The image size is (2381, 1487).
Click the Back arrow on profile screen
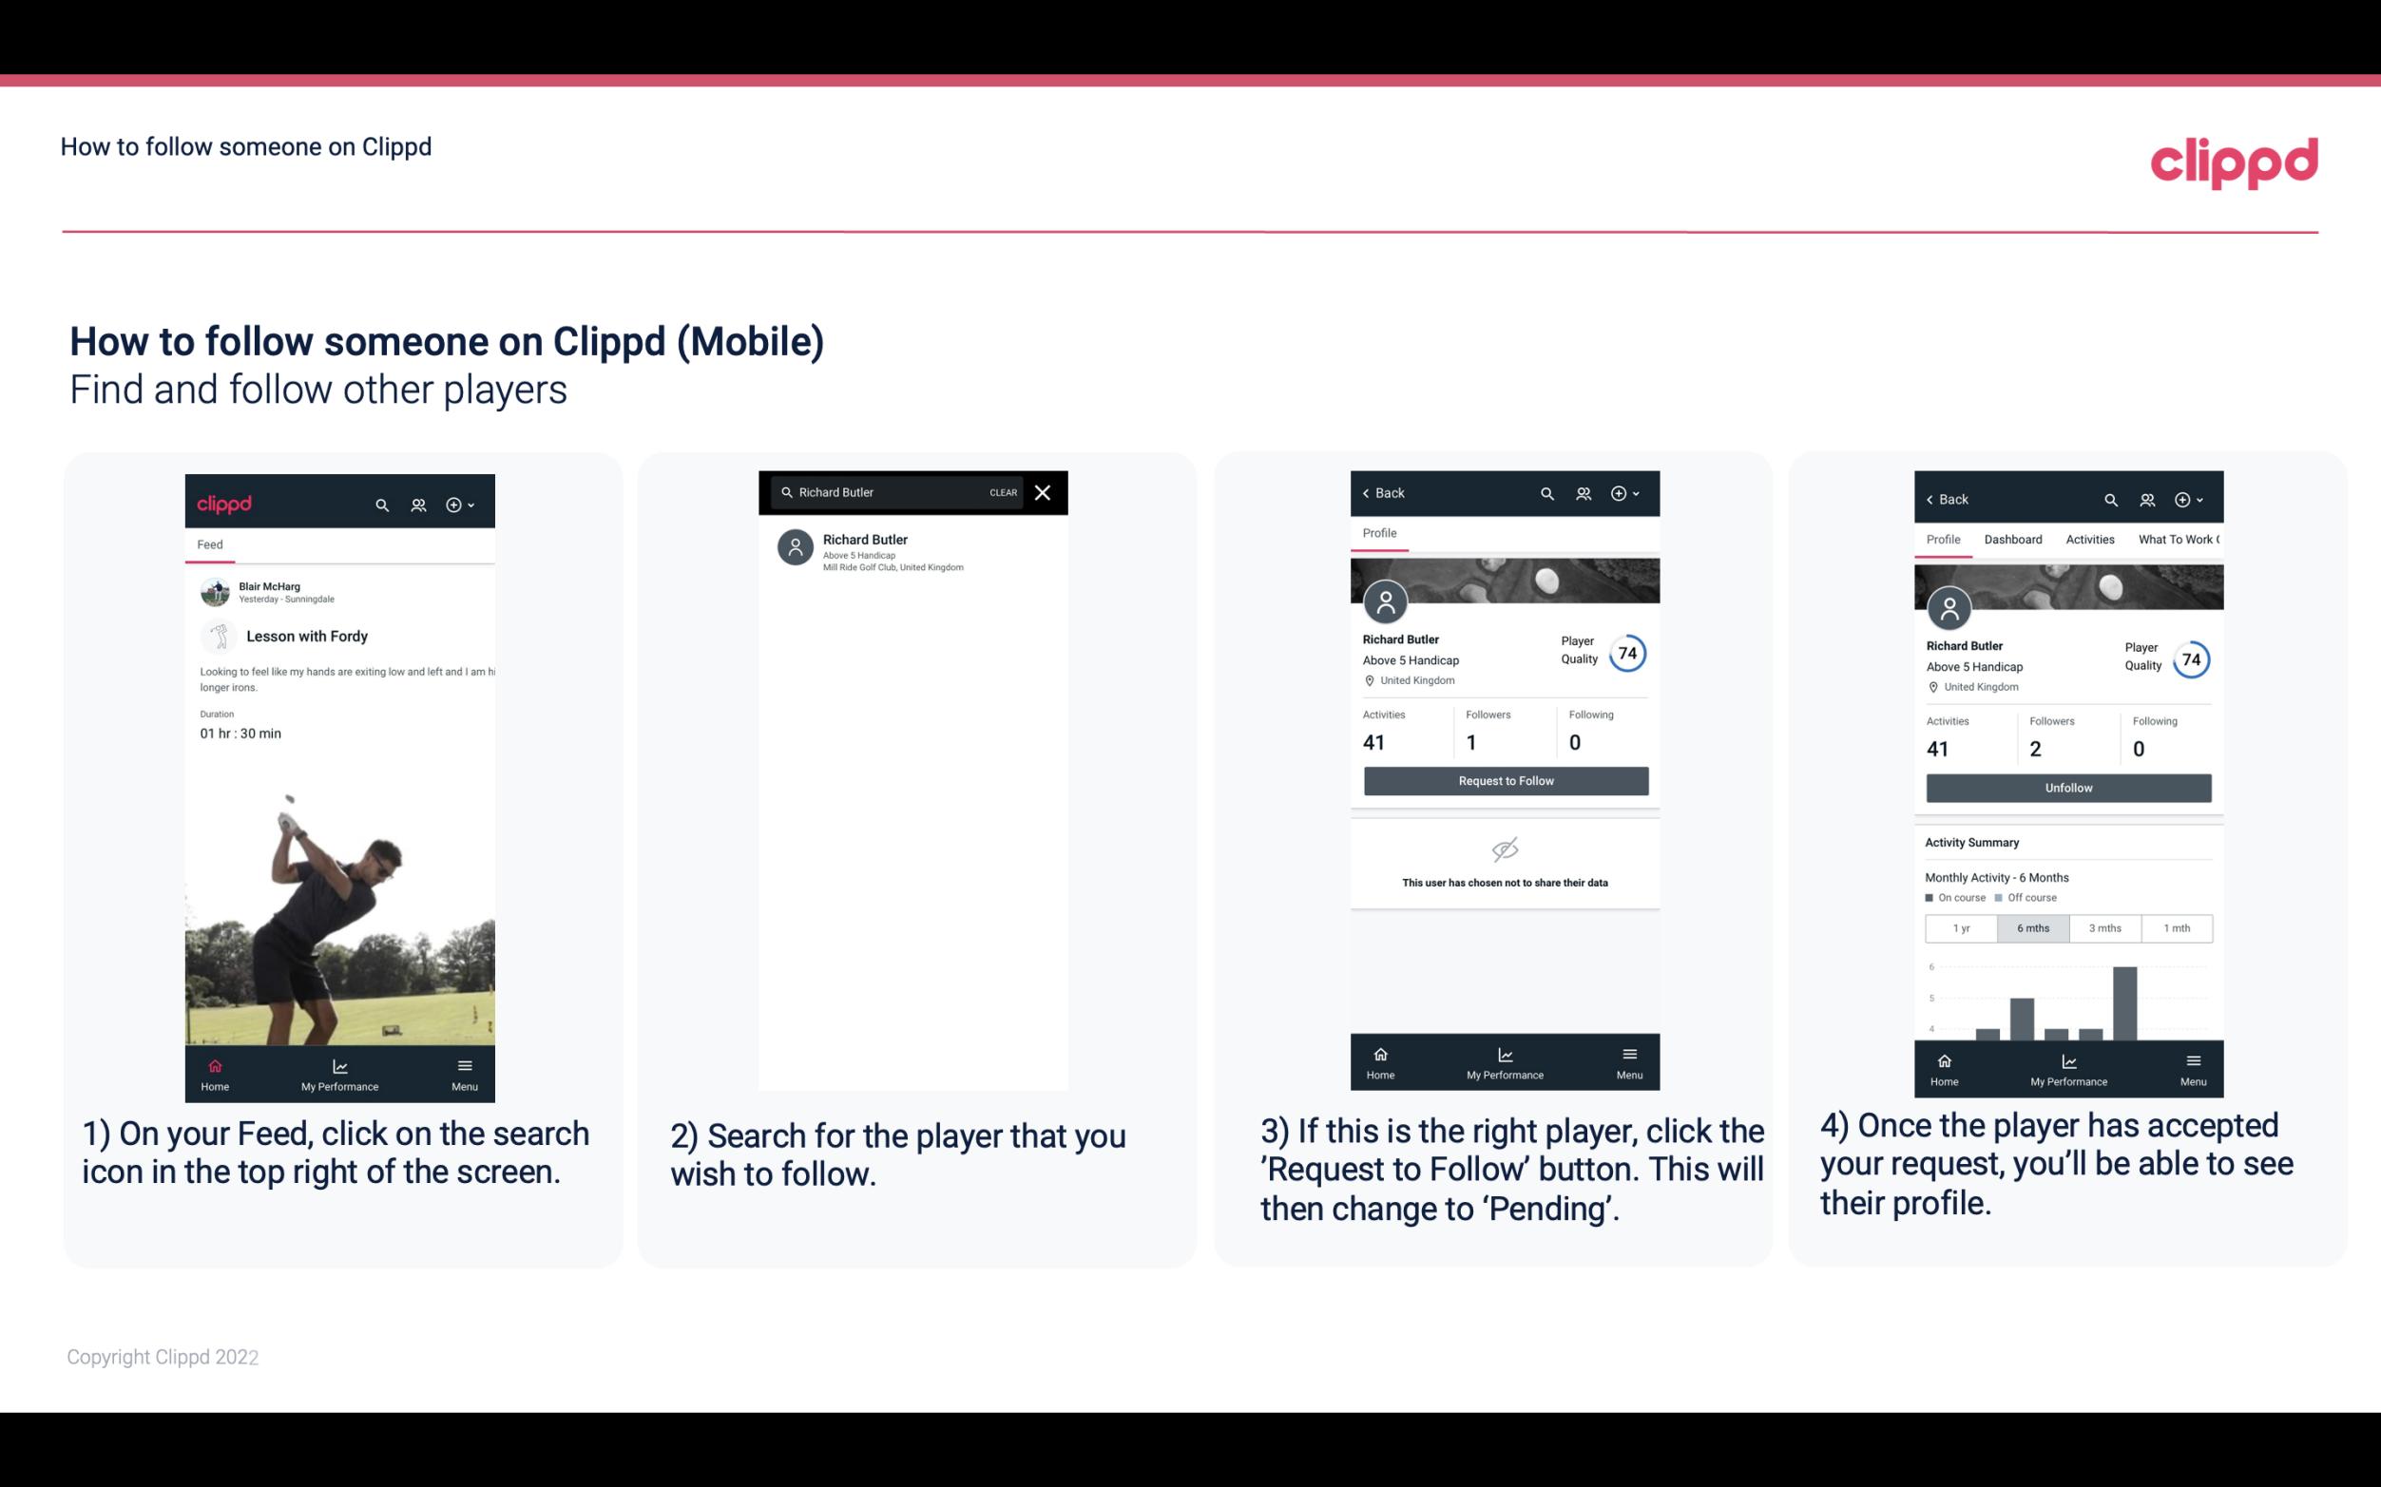click(1369, 491)
